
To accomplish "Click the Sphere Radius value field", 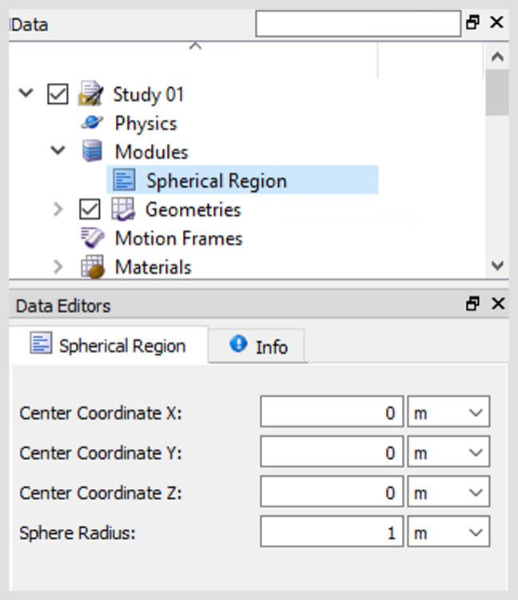I will 332,531.
